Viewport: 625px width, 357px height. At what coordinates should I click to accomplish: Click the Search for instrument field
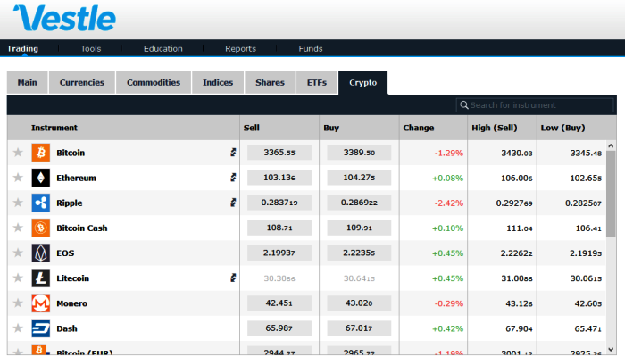(x=535, y=105)
